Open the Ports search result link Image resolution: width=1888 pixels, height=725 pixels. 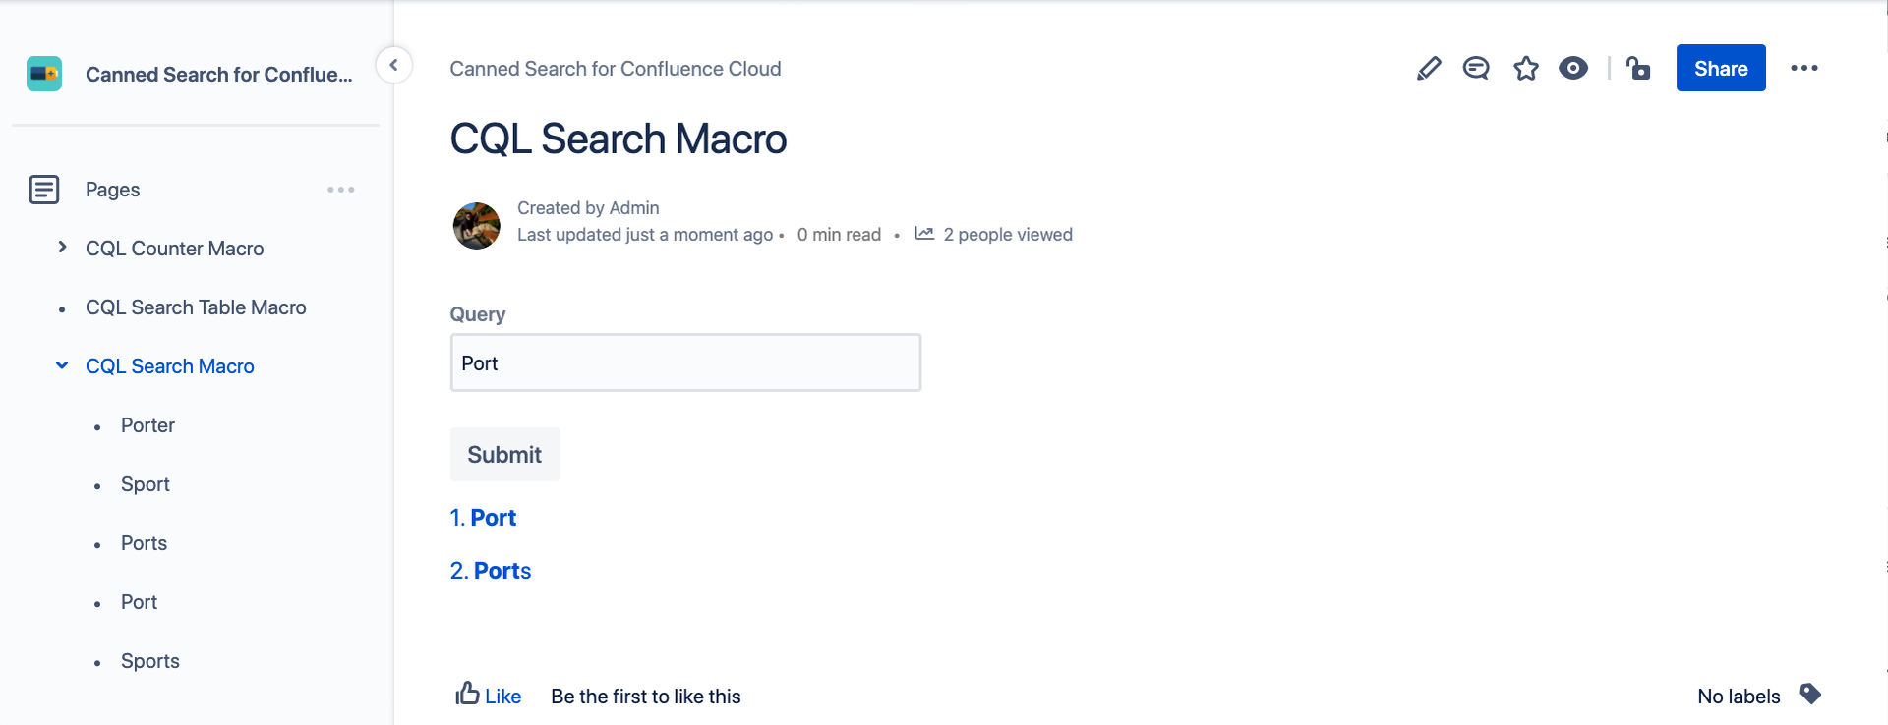(501, 571)
